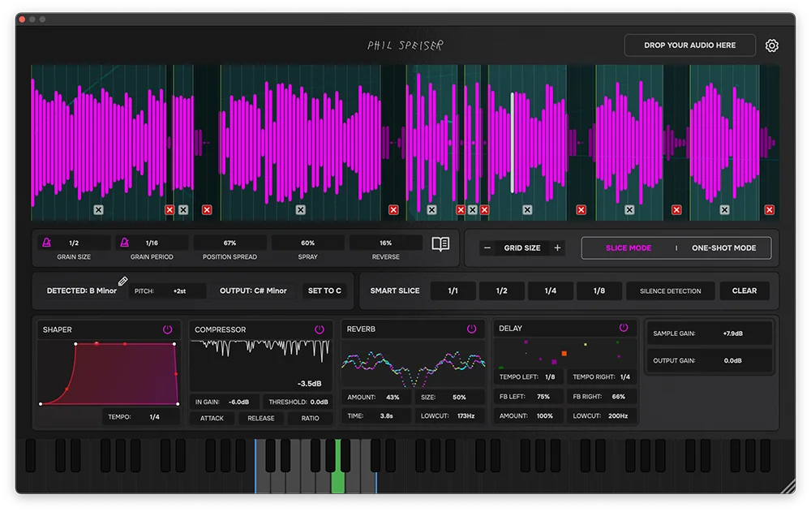Toggle the Grain Size metronome sync icon
The image size is (811, 512).
pos(47,243)
